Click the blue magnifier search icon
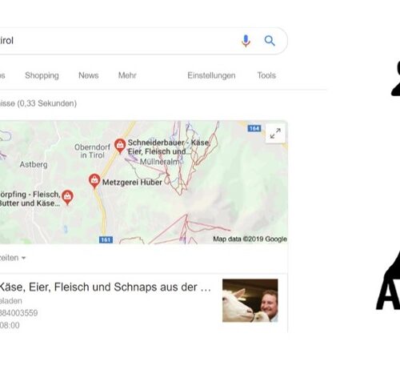400x374 pixels. pyautogui.click(x=270, y=41)
